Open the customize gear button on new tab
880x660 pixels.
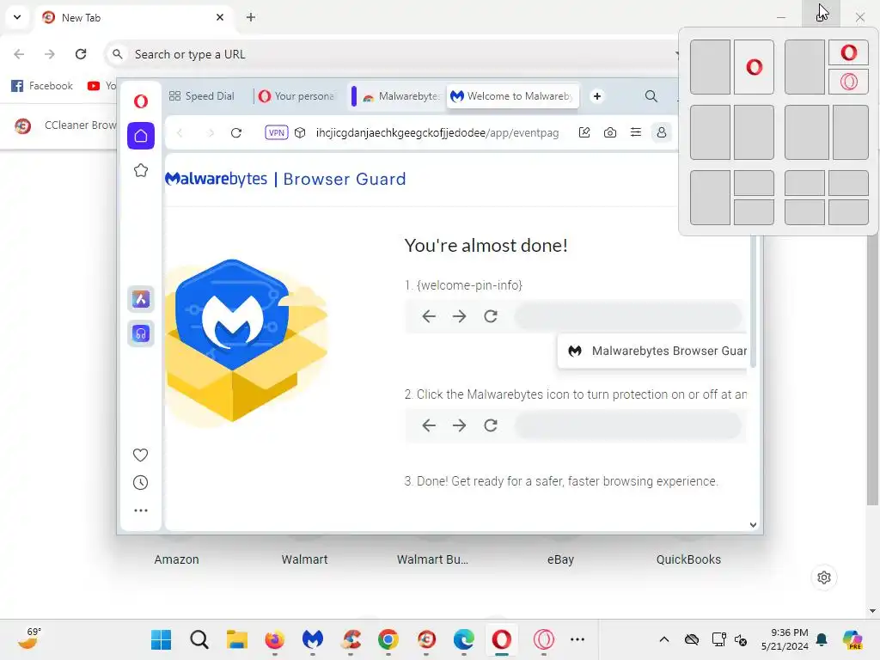click(x=824, y=577)
